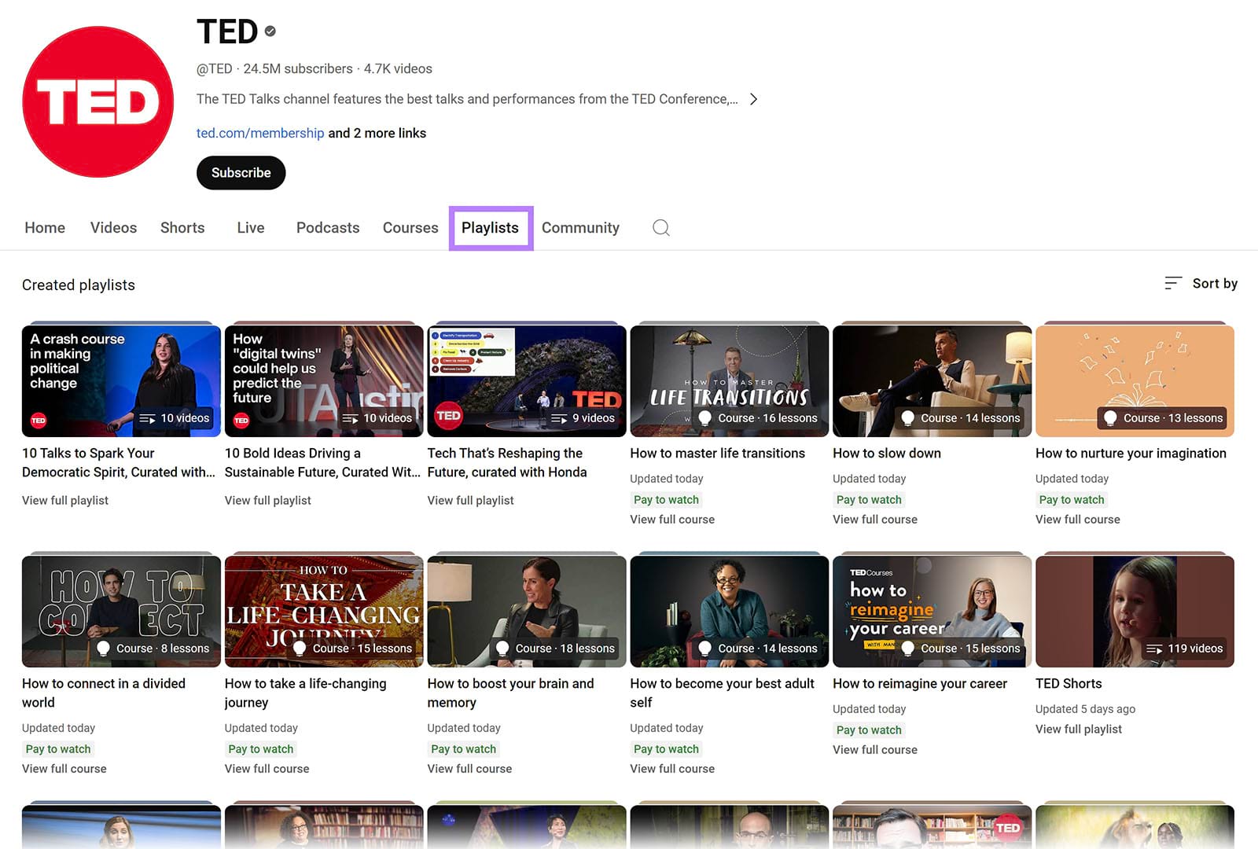Screen dimensions: 1258x849
Task: Click the lesson bulb icon on How to slow down
Action: point(908,417)
